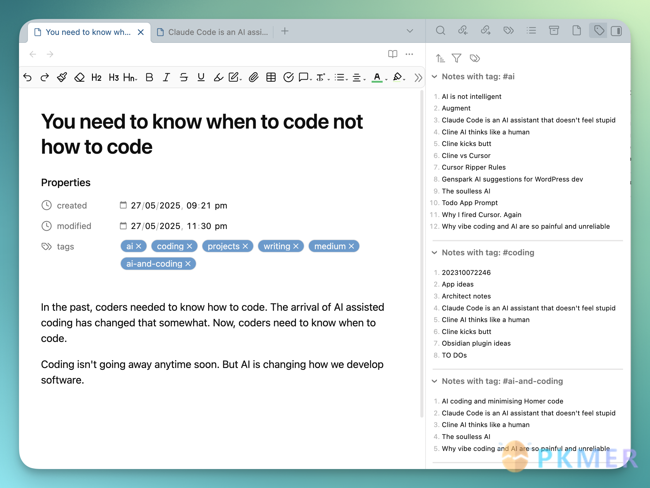
Task: Apply the background highlight color bucket
Action: pyautogui.click(x=398, y=77)
